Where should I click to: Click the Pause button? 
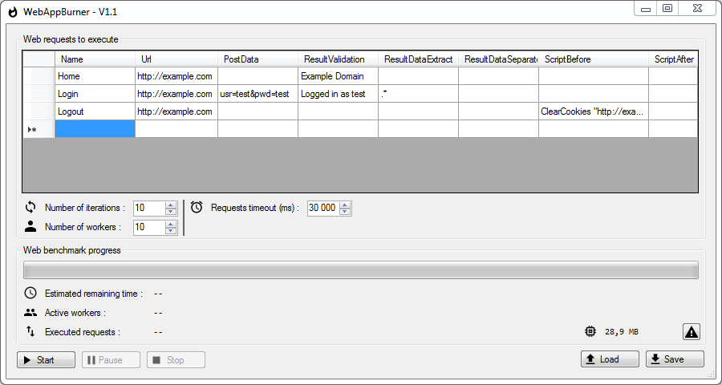click(x=111, y=359)
